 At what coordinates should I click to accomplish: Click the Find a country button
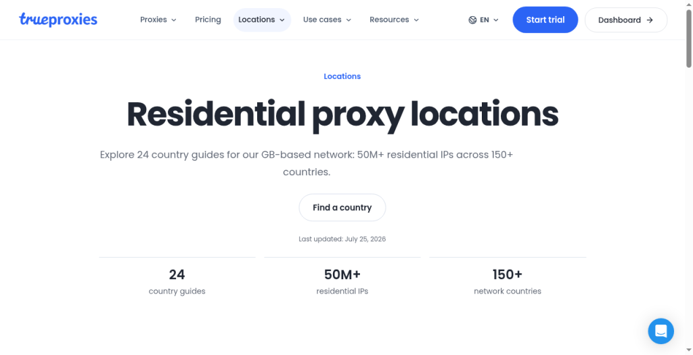[x=342, y=208]
